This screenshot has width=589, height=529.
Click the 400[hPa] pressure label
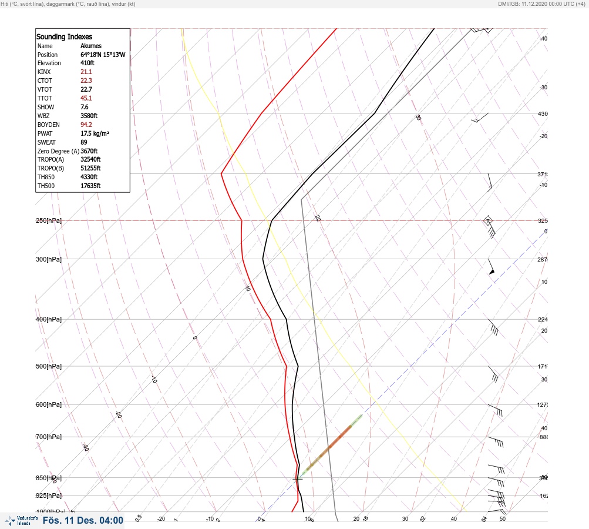click(x=49, y=319)
